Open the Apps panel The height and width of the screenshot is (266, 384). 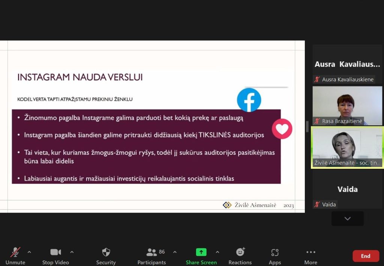[x=275, y=256]
